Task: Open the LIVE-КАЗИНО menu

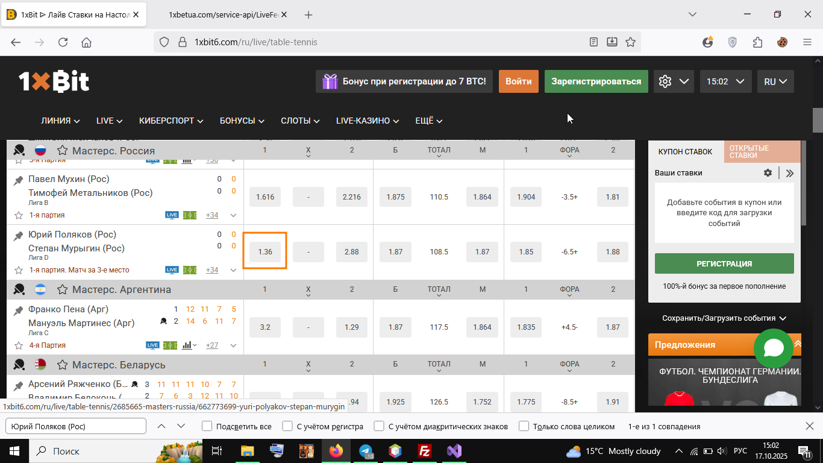Action: pos(368,121)
